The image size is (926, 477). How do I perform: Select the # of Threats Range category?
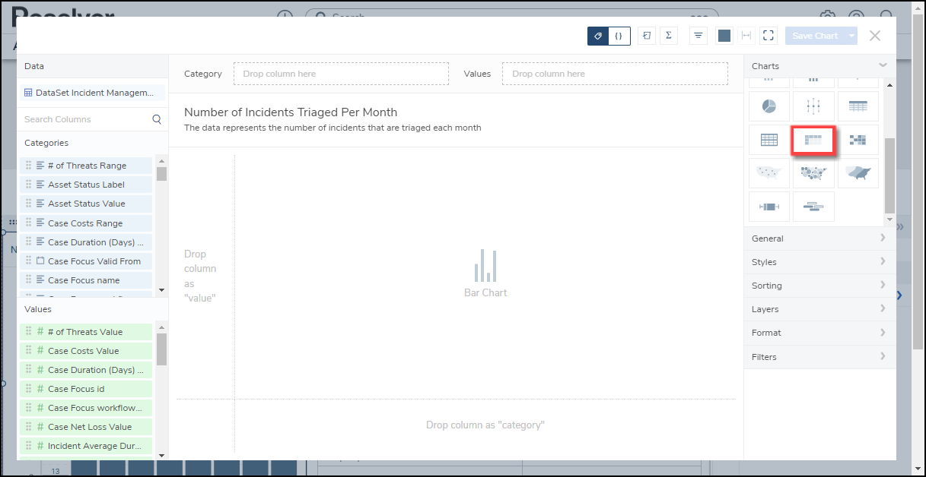(86, 166)
